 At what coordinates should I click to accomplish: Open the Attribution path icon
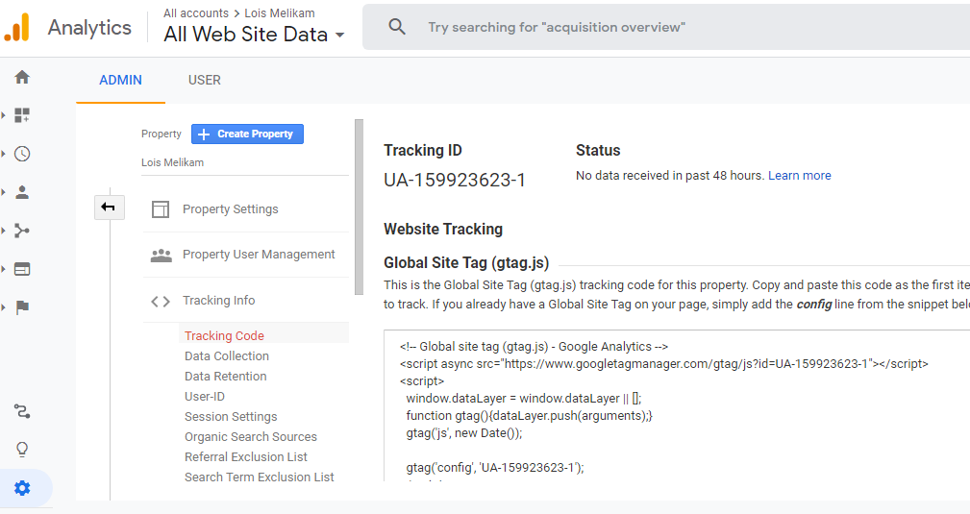point(22,410)
